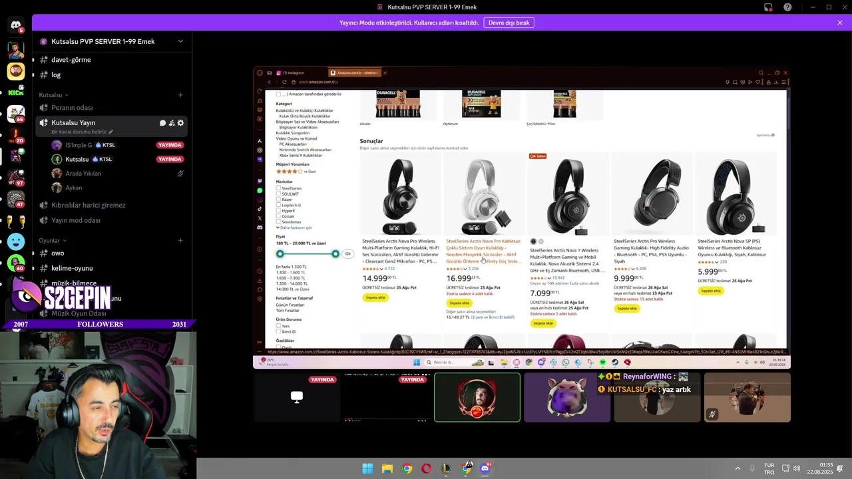This screenshot has width=852, height=479.
Task: Add 16.999 TL white Arctis headset to cart
Action: click(x=459, y=303)
